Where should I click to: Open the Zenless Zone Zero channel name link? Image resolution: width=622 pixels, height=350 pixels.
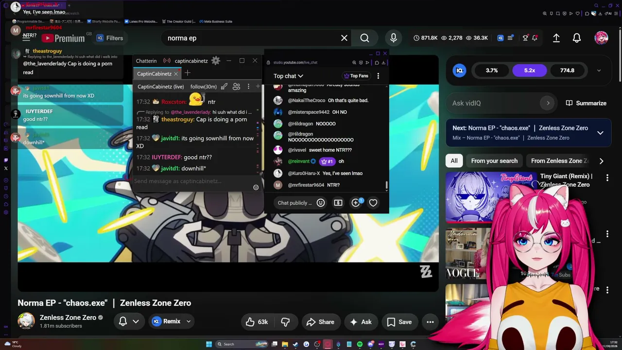coord(68,317)
